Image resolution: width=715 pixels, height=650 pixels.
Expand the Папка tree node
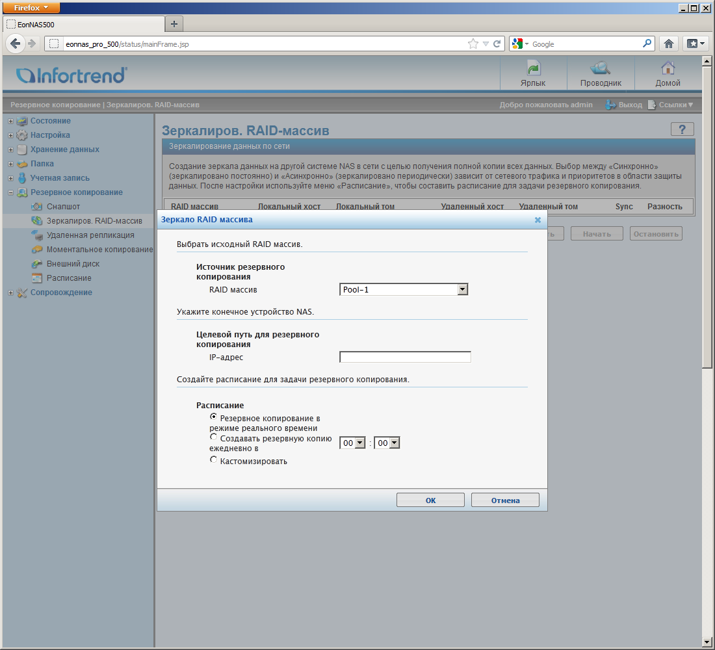(x=10, y=164)
